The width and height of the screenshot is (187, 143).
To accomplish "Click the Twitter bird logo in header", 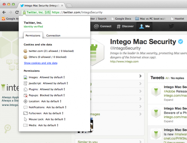I will click(171, 26).
